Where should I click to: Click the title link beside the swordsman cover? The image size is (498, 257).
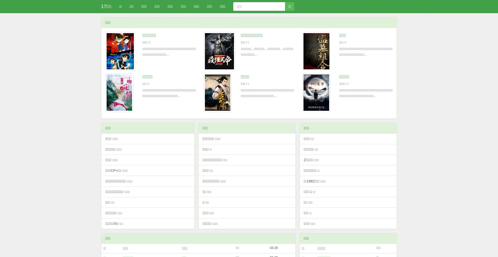[245, 77]
